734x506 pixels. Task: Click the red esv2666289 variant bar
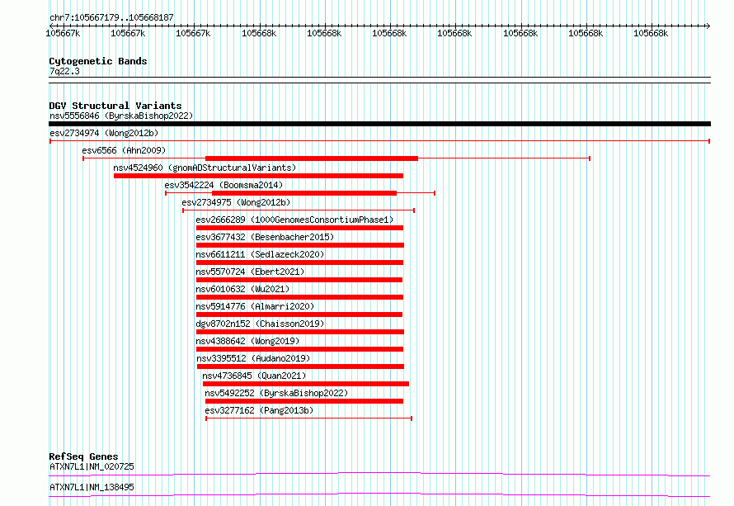299,228
